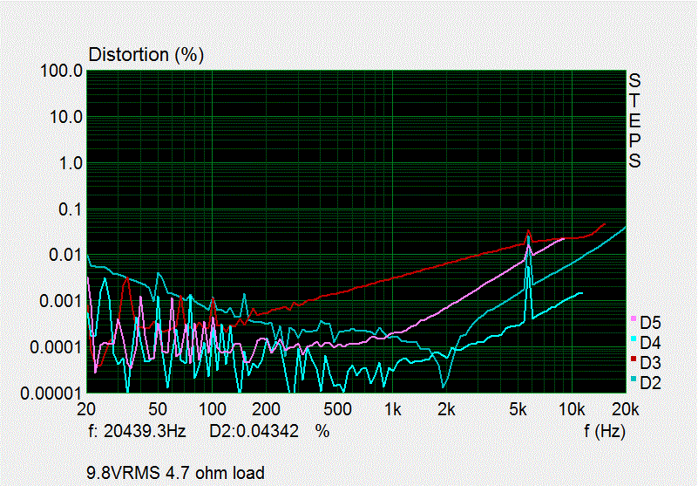
Task: Click the D4 cyan legend swatch
Action: pos(634,339)
